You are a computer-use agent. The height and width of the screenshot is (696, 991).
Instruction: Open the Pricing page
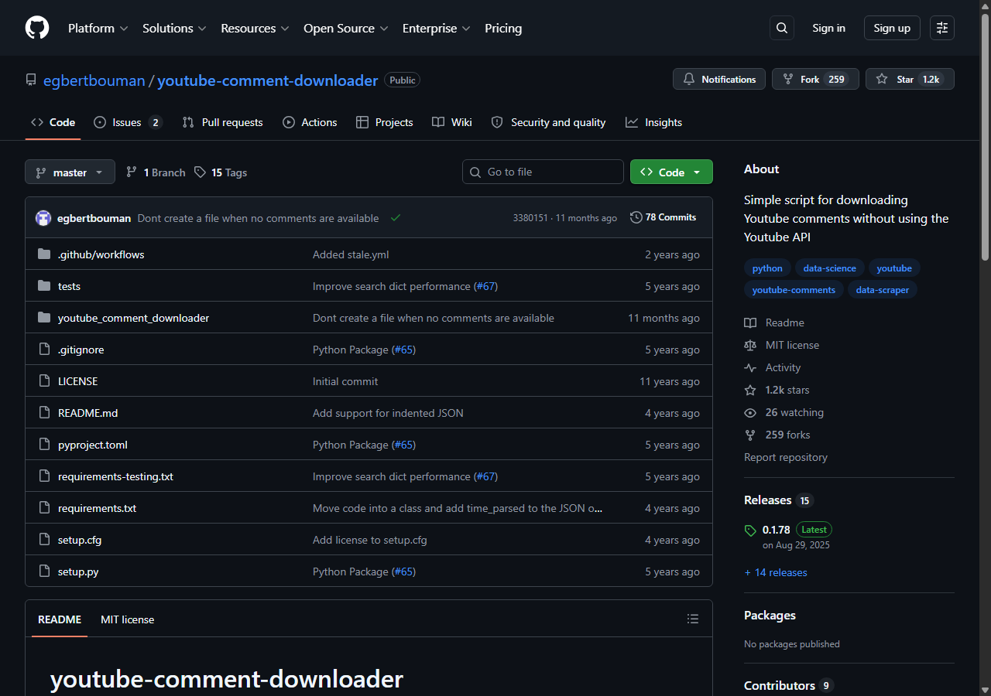[503, 28]
